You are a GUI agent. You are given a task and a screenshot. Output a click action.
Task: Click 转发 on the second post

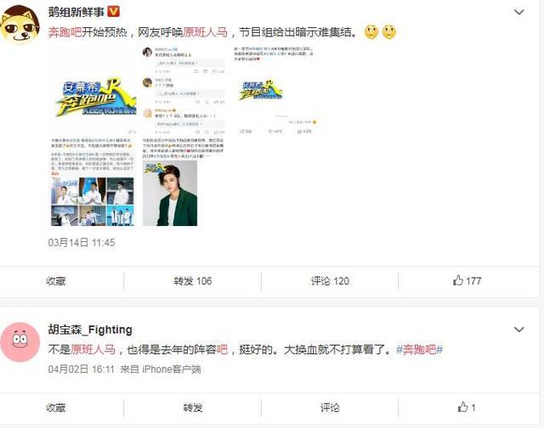193,408
